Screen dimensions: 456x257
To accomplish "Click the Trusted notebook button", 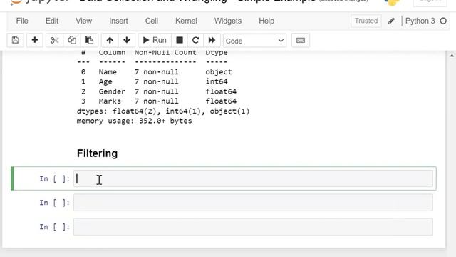I will click(366, 21).
